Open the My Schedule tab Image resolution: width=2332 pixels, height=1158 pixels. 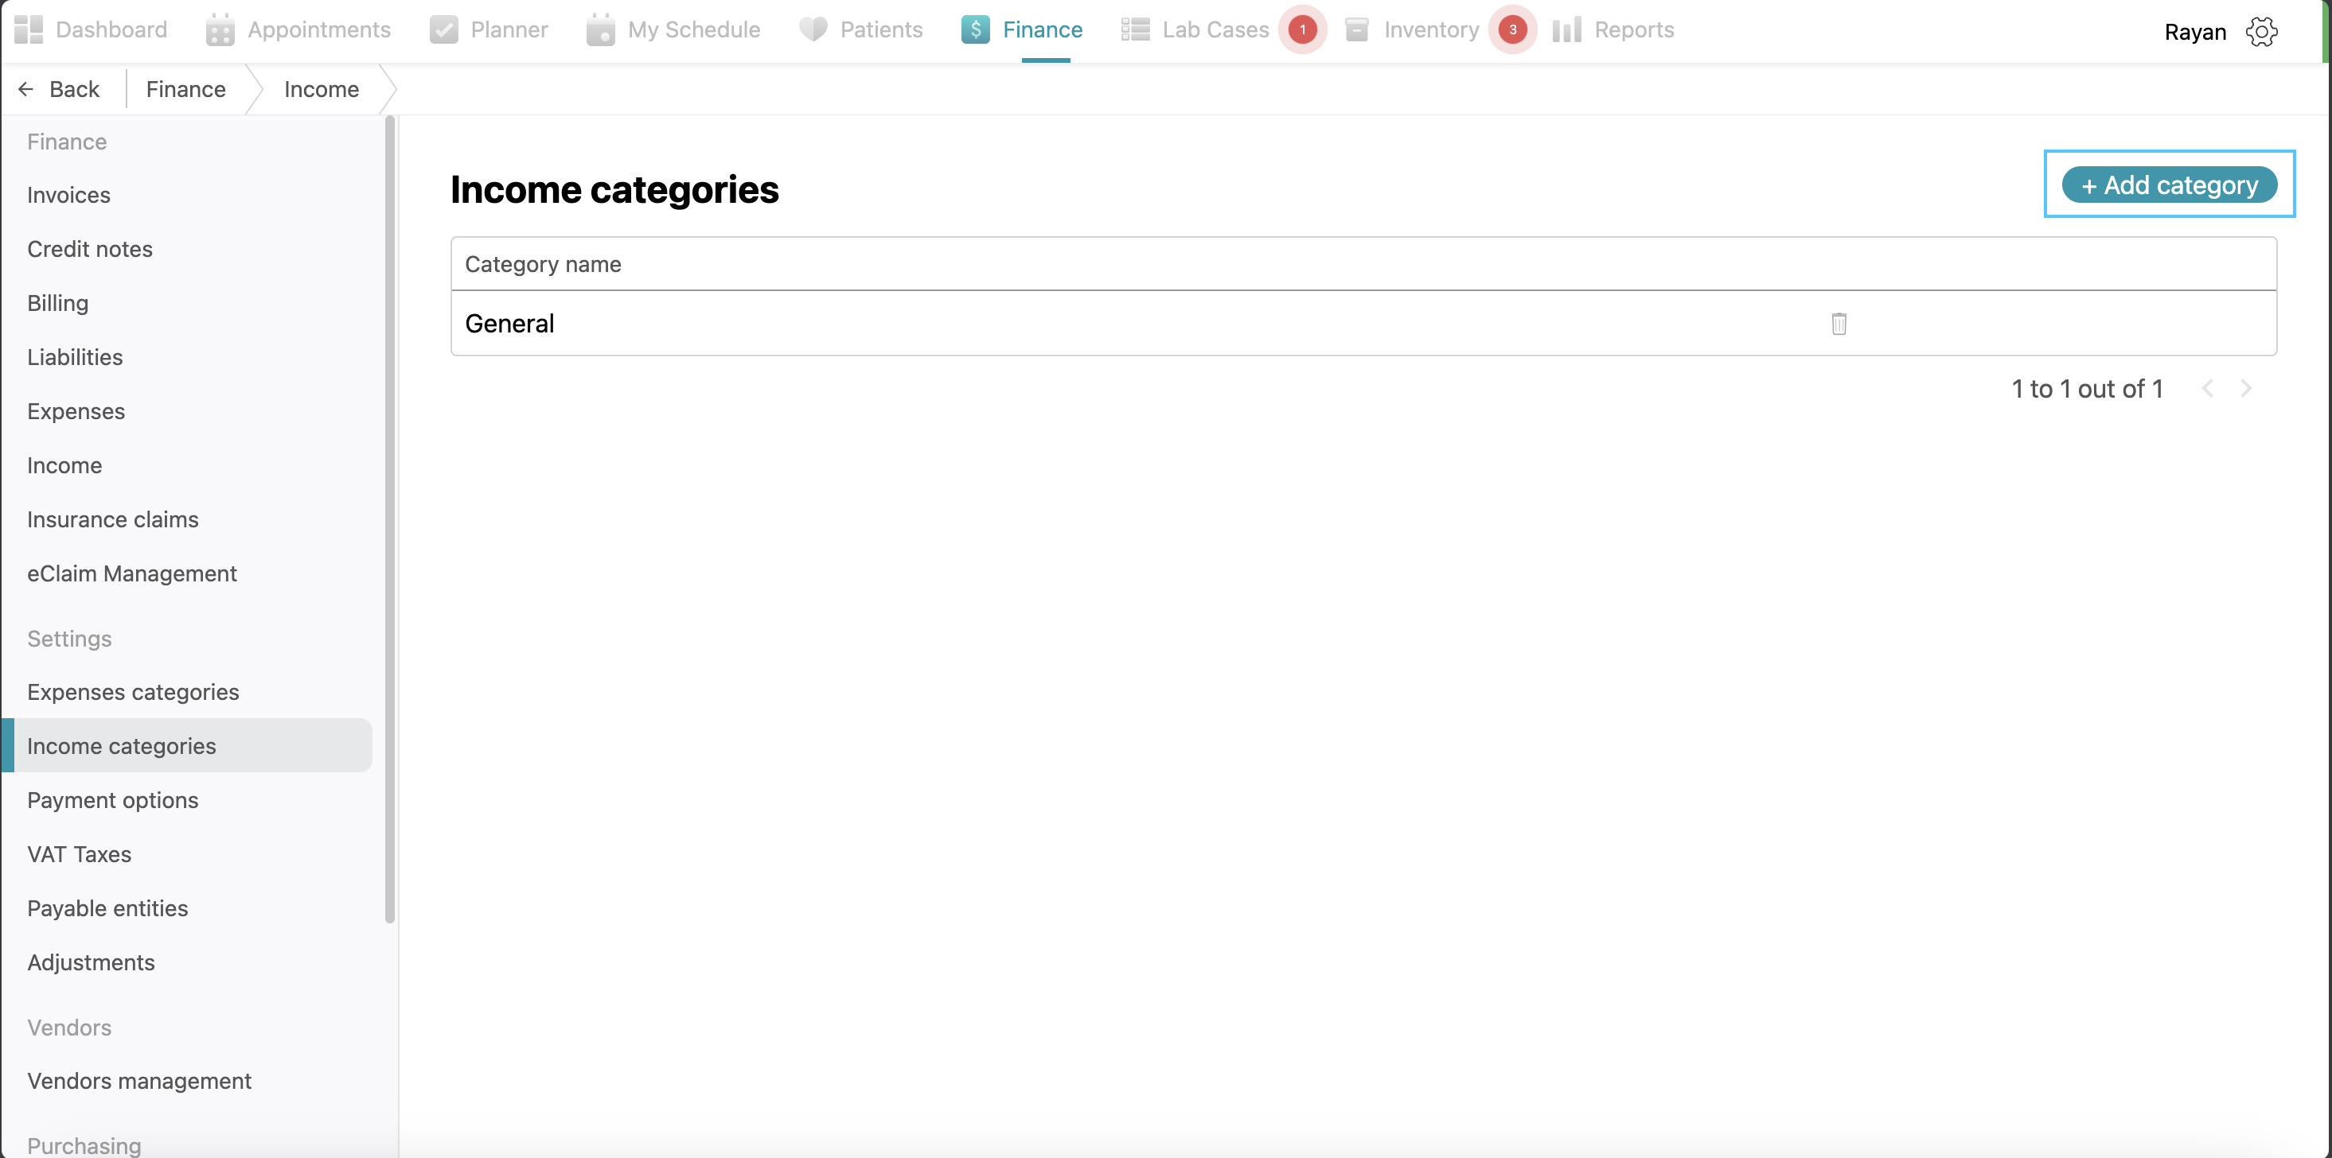(x=692, y=30)
